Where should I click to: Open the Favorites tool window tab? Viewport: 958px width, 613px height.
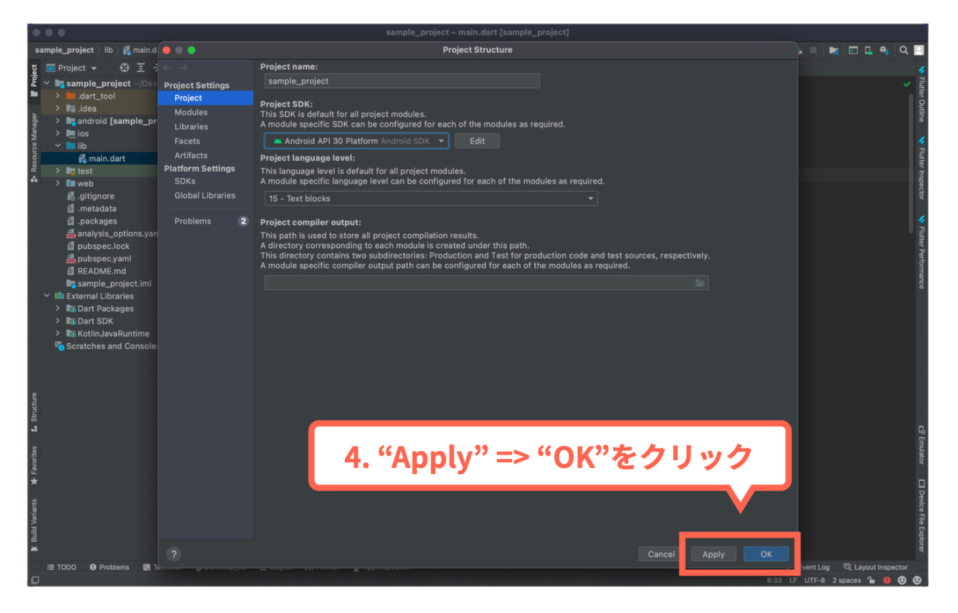34,466
